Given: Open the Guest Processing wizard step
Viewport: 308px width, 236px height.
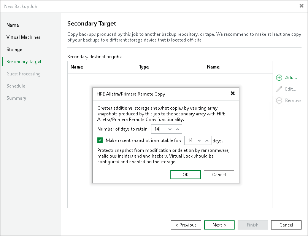Looking at the screenshot, I should point(23,74).
